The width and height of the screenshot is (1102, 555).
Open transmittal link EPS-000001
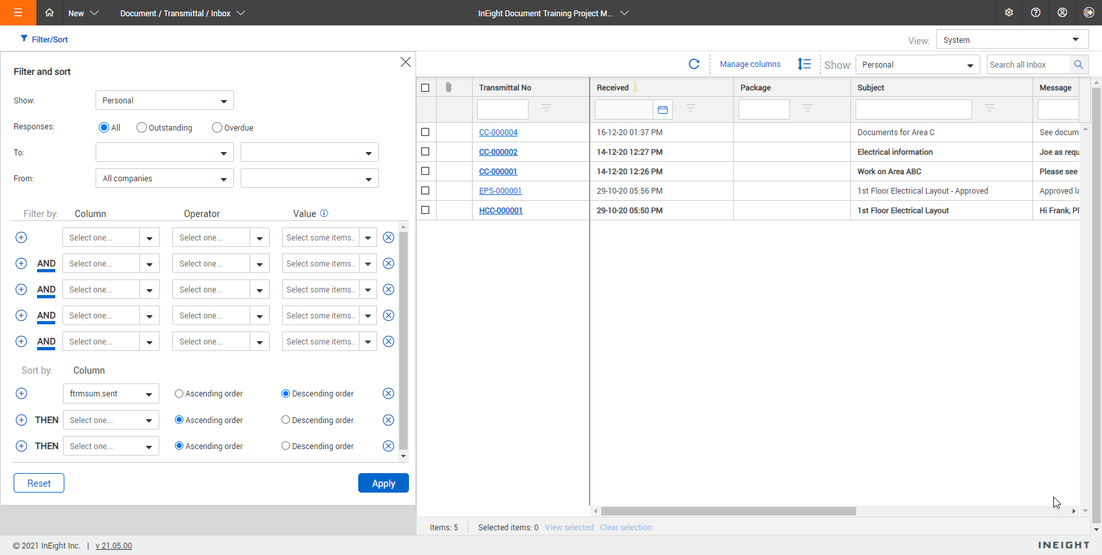pyautogui.click(x=500, y=191)
